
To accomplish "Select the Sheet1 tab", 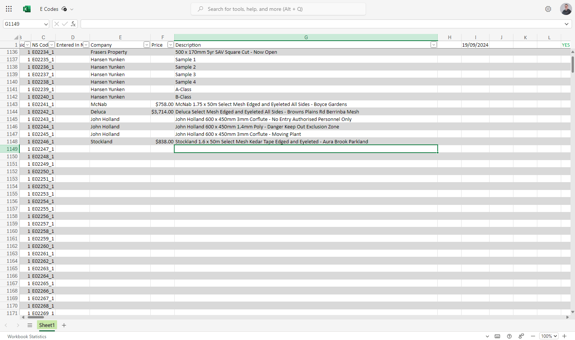I will click(47, 325).
